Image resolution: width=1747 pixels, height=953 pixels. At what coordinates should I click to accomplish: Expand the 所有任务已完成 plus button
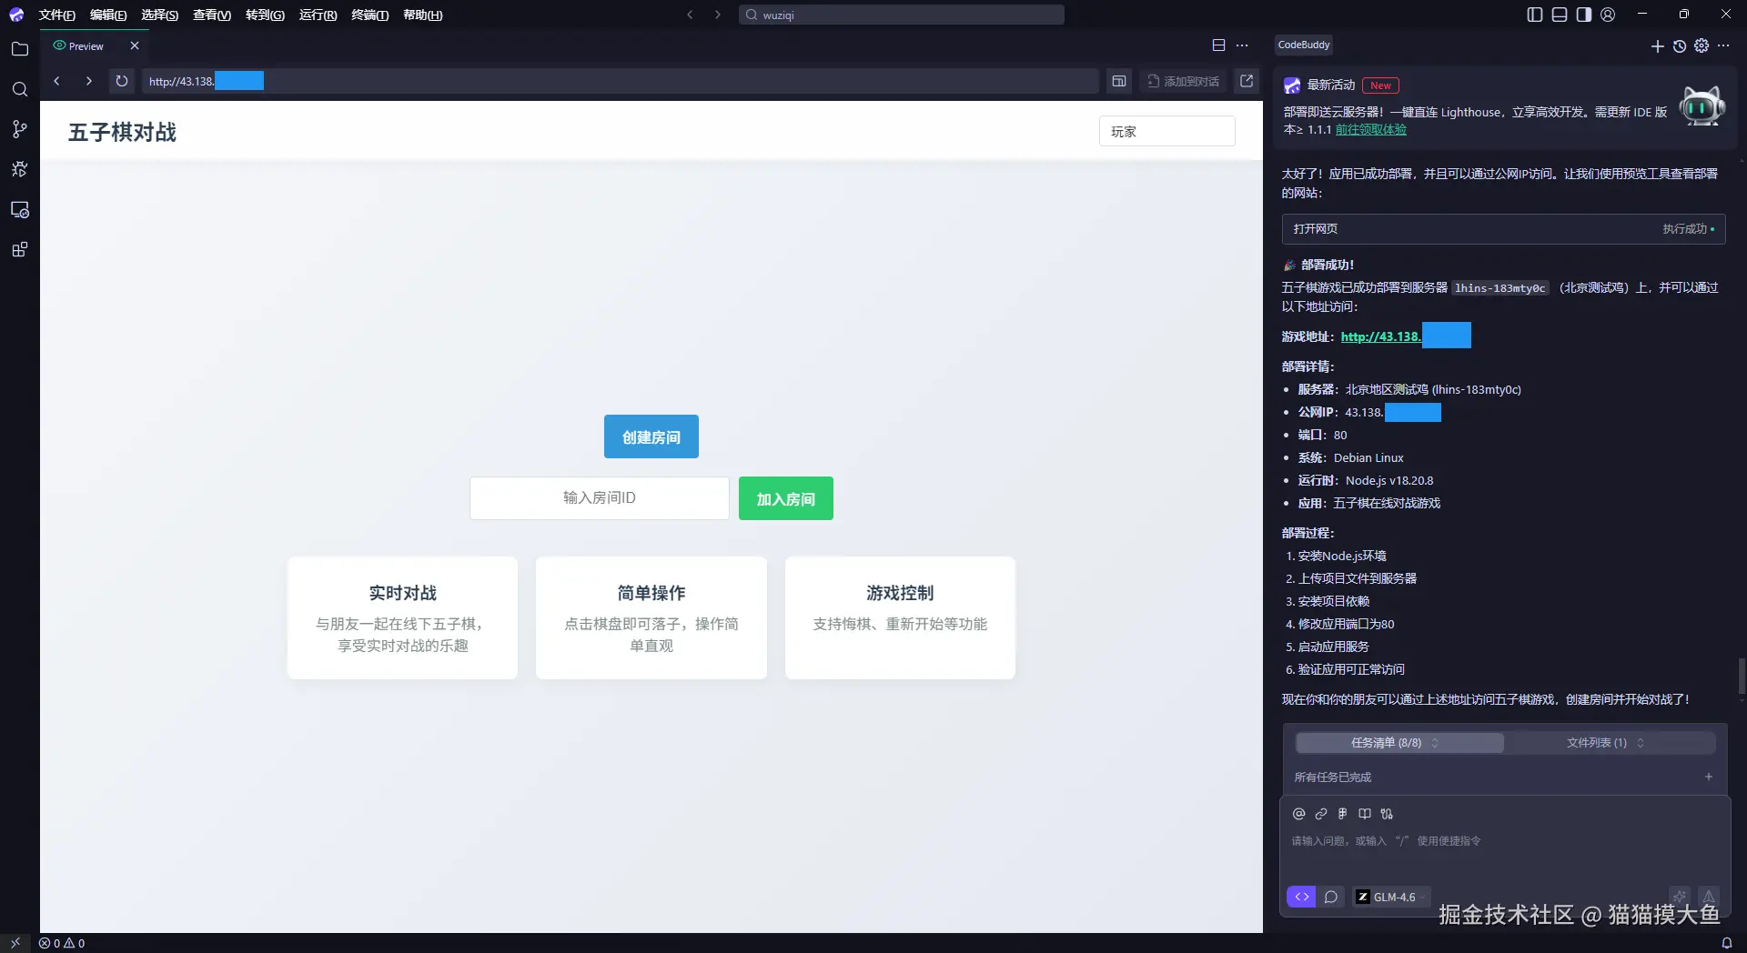click(x=1709, y=777)
